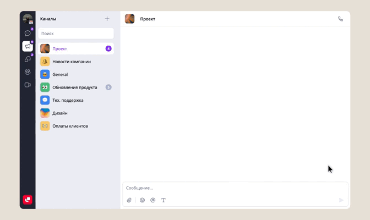370x220 pixels.
Task: Go to the Тех. поддержка channel
Action: pos(68,100)
